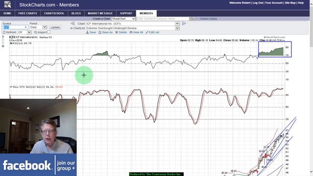Clear the Symbol field with the X icon
Image resolution: width=313 pixels, height=176 pixels.
[25, 27]
